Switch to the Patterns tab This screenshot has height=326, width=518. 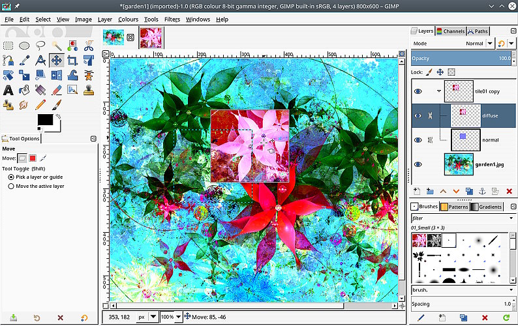pos(455,207)
